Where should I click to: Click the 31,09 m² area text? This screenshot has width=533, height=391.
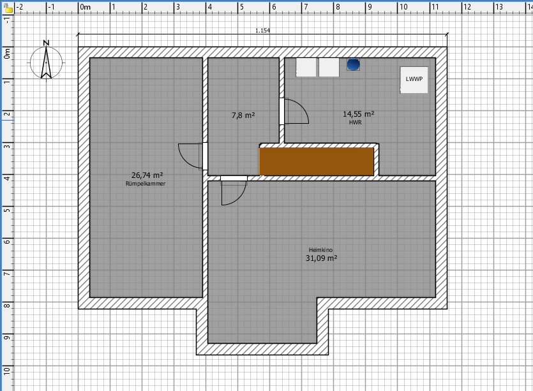point(322,259)
